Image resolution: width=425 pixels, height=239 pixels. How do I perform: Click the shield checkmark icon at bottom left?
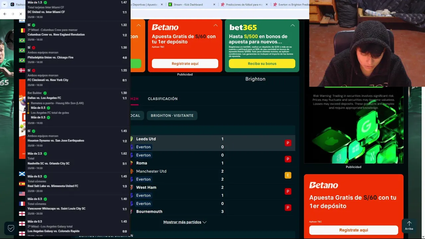pos(11,228)
